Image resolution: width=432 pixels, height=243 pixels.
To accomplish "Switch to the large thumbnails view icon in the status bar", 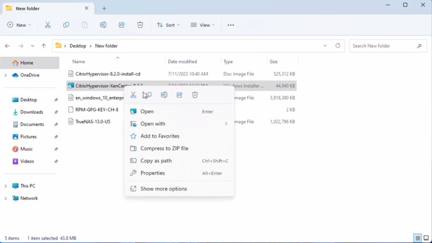I will tap(426, 238).
